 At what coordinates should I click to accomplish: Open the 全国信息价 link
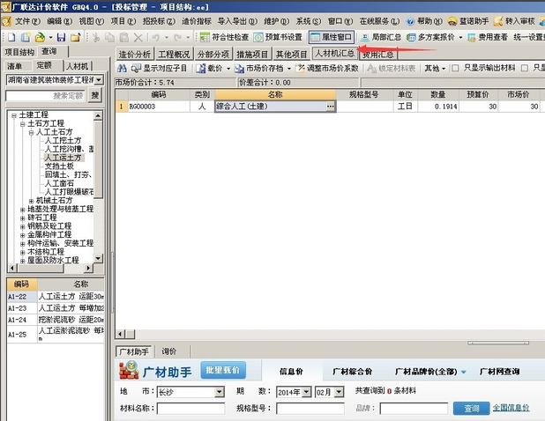[x=510, y=408]
